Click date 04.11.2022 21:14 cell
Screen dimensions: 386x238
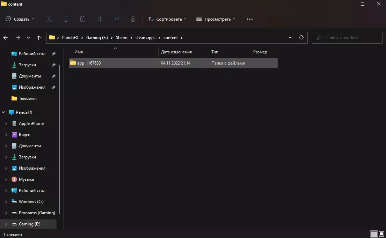(176, 63)
